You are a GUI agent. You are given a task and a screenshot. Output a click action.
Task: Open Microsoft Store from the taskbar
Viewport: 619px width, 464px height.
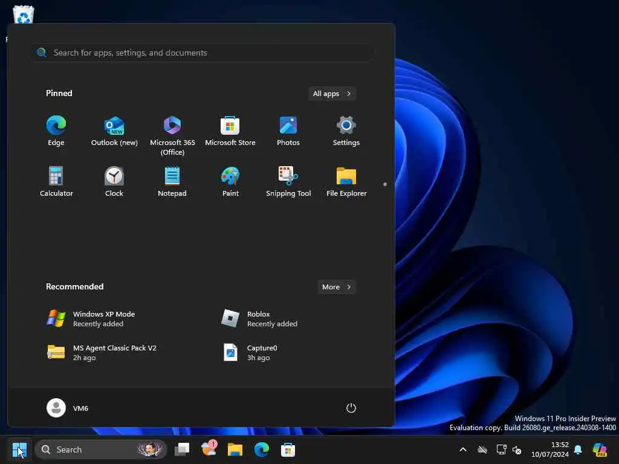coord(288,449)
